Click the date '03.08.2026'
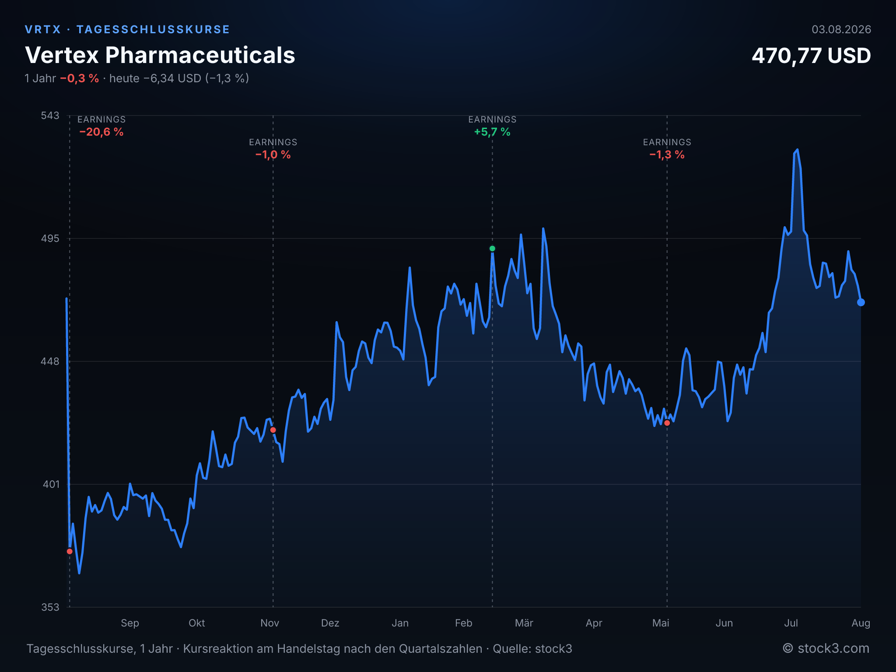Screen dimensions: 896x672 coord(841,29)
